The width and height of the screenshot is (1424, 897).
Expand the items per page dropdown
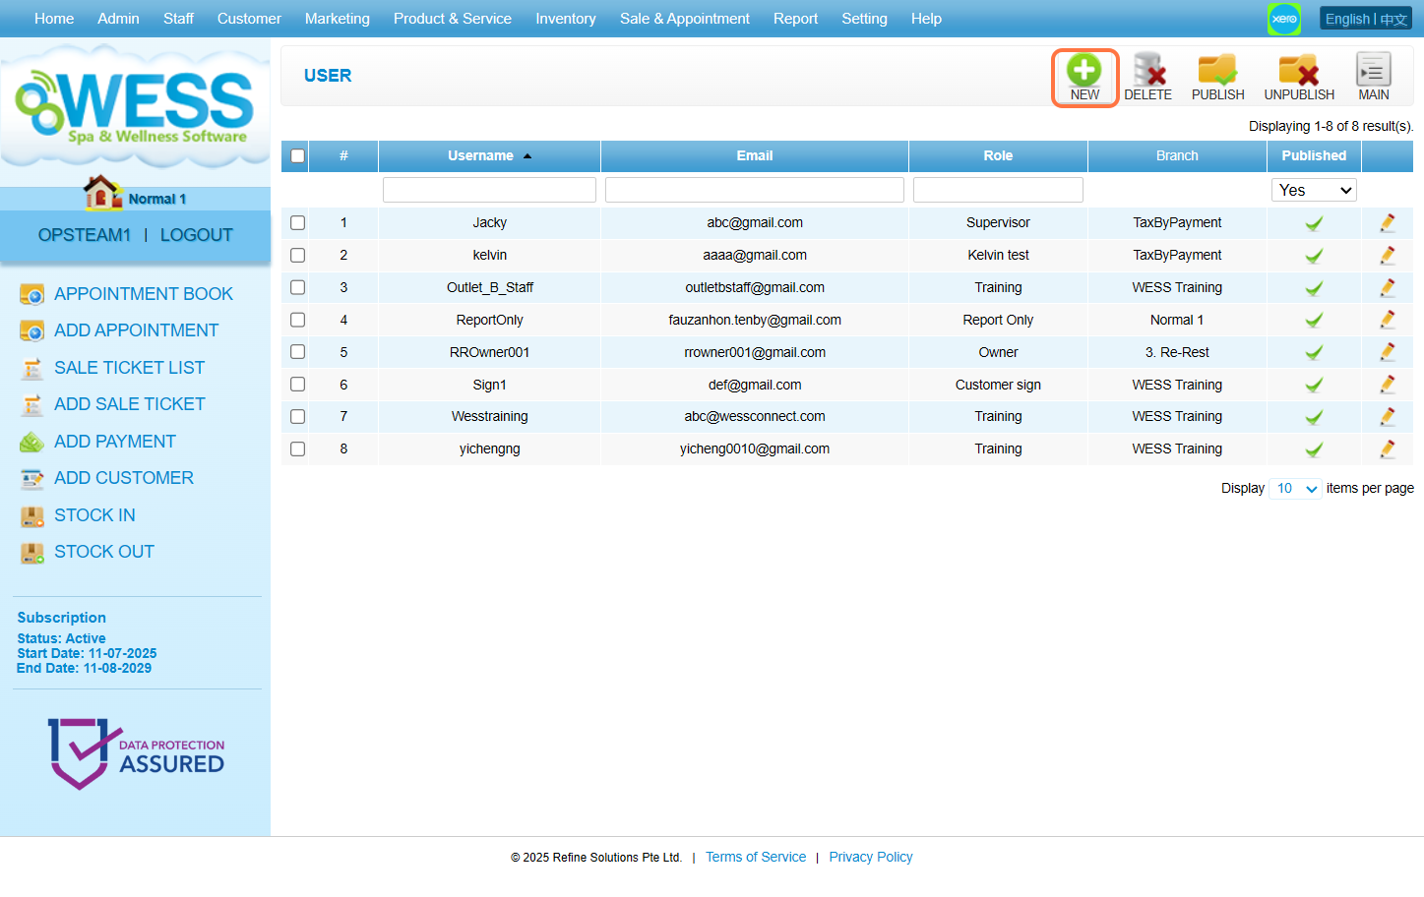pyautogui.click(x=1295, y=489)
